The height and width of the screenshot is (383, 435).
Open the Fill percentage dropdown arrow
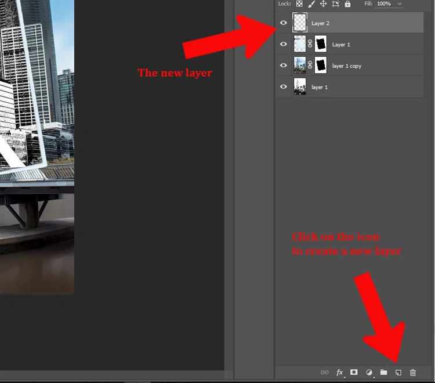(400, 4)
